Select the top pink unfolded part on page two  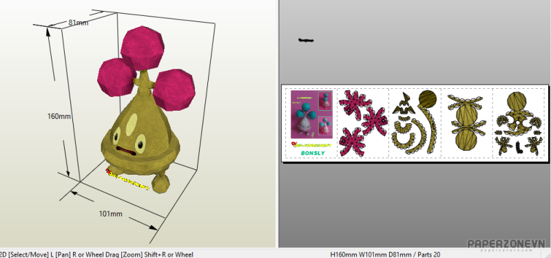[x=355, y=105]
